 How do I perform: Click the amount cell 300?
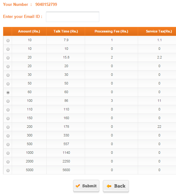click(30, 135)
